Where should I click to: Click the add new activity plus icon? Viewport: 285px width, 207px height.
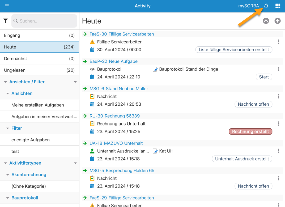click(278, 21)
